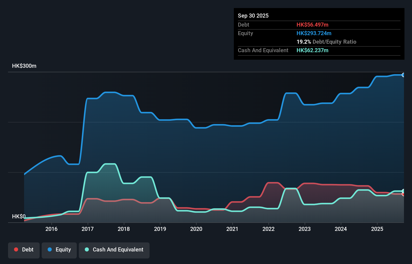Viewport: 412px width, 264px height.
Task: Click the Cash And Equivalent tooltip label
Action: 263,50
